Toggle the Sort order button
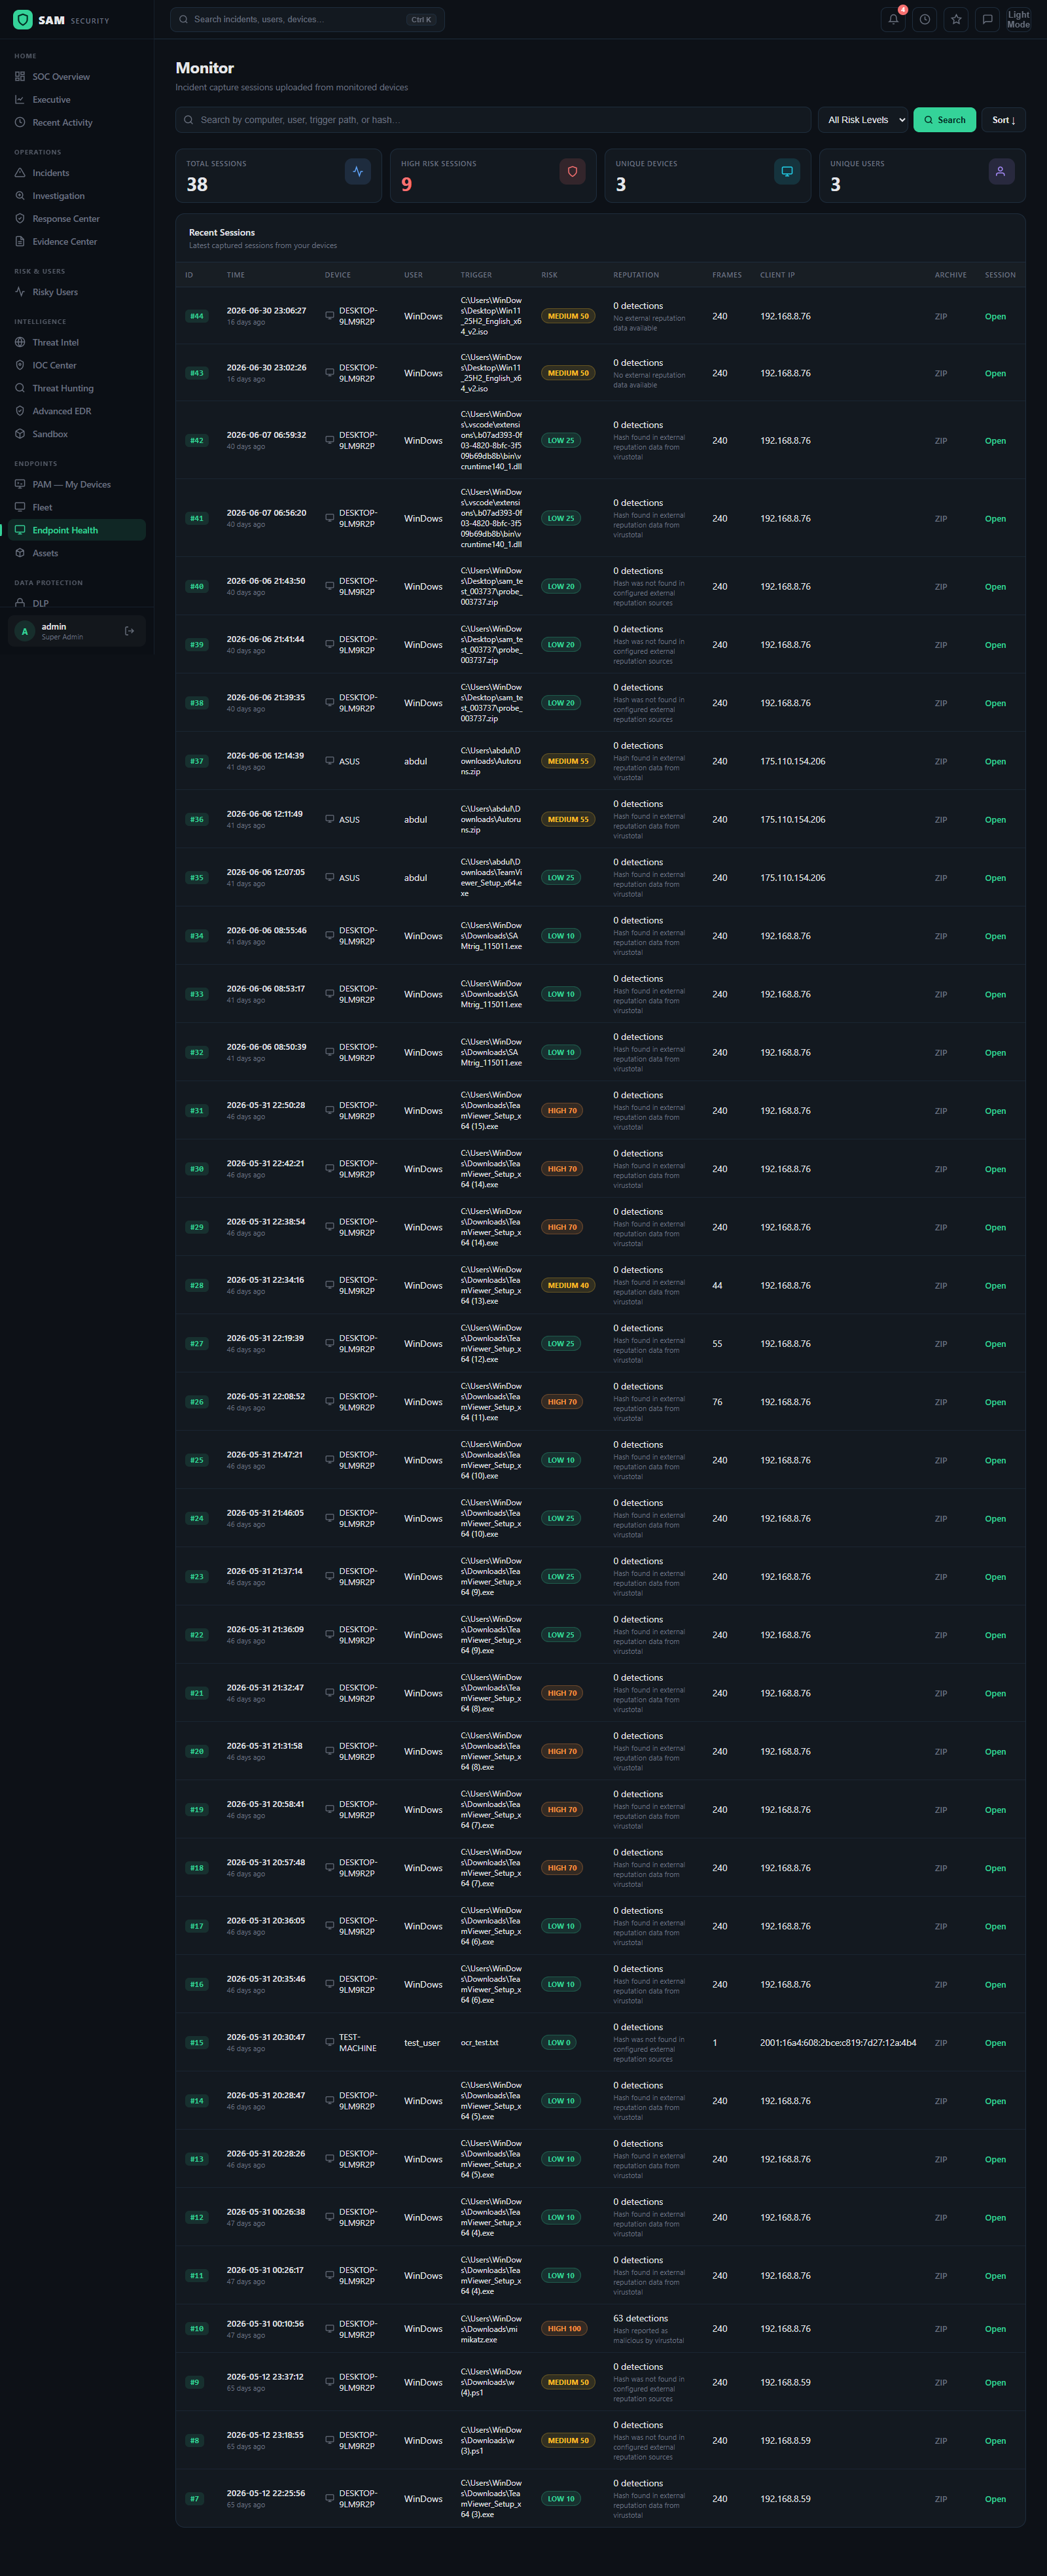 1003,120
